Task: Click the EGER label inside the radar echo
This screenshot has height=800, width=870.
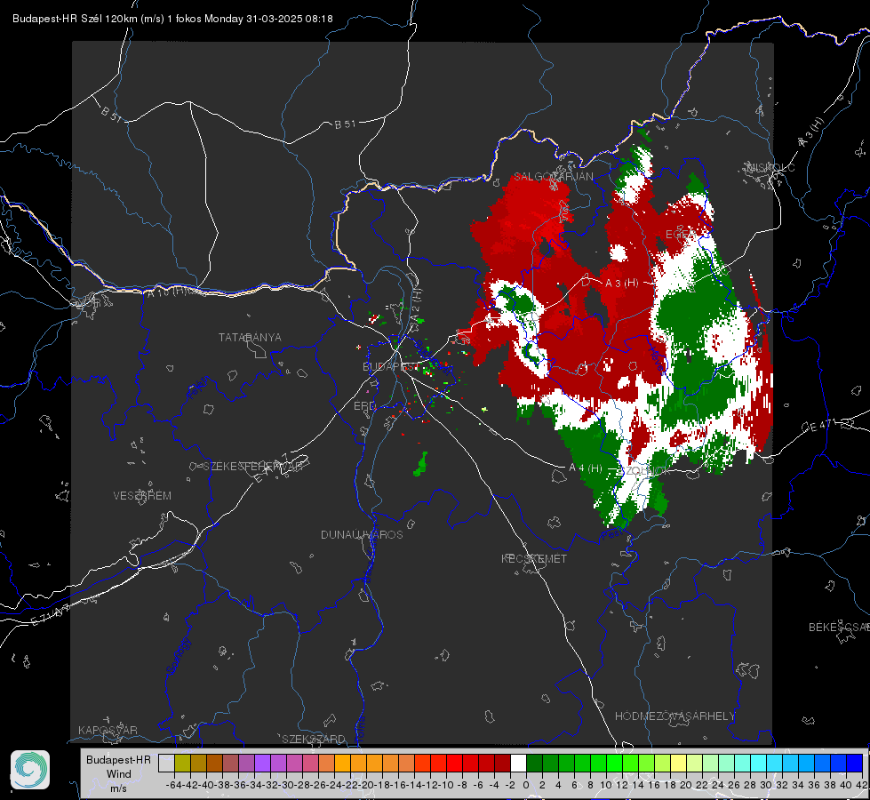Action: click(680, 235)
